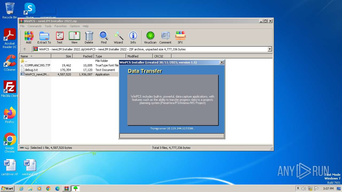342x192 pixels.
Task: Click the Extract To toolbar icon
Action: click(x=44, y=38)
